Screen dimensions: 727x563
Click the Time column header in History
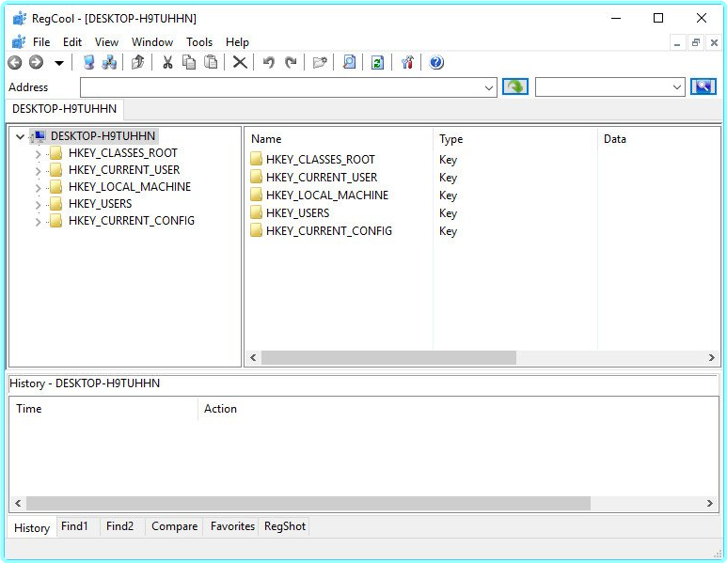click(x=103, y=409)
